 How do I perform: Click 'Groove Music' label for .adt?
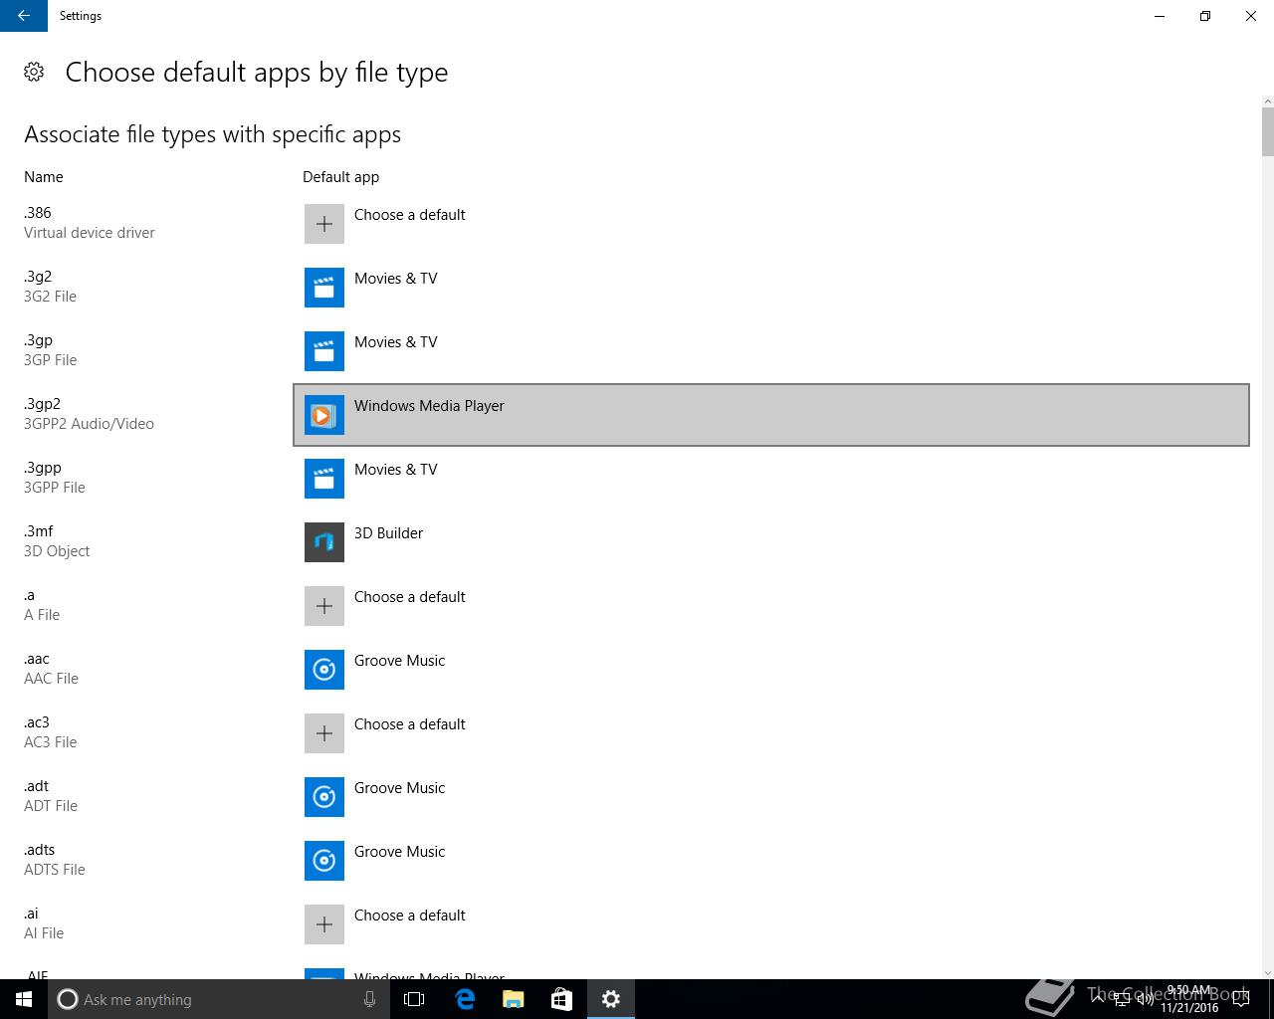point(399,788)
